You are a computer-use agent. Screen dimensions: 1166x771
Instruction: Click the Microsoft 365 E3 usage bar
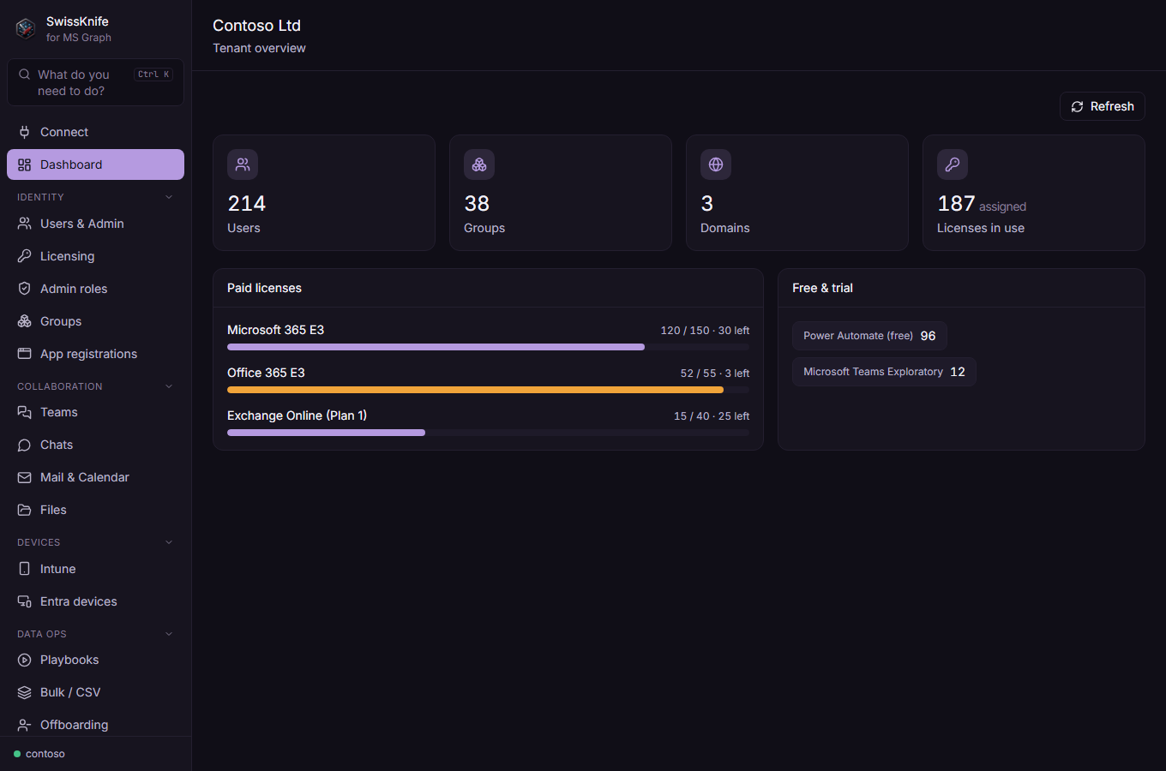(x=488, y=347)
